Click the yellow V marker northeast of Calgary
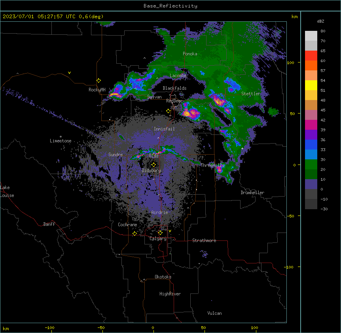The width and height of the screenshot is (341, 333). tap(170, 231)
